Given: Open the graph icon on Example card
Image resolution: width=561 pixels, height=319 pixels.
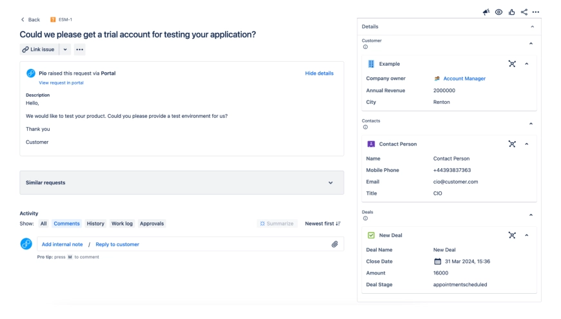Looking at the screenshot, I should pyautogui.click(x=512, y=64).
